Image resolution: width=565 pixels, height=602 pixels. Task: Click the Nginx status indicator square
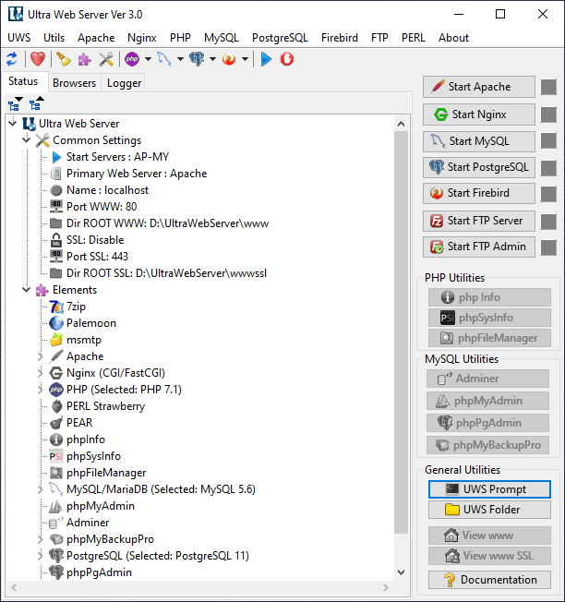pos(548,114)
